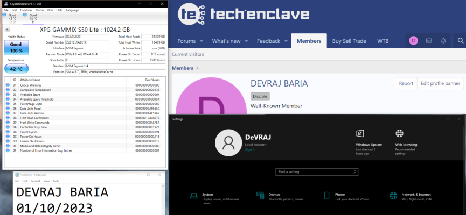Open the Theme menu in CrystalDiskInfo

click(39, 10)
